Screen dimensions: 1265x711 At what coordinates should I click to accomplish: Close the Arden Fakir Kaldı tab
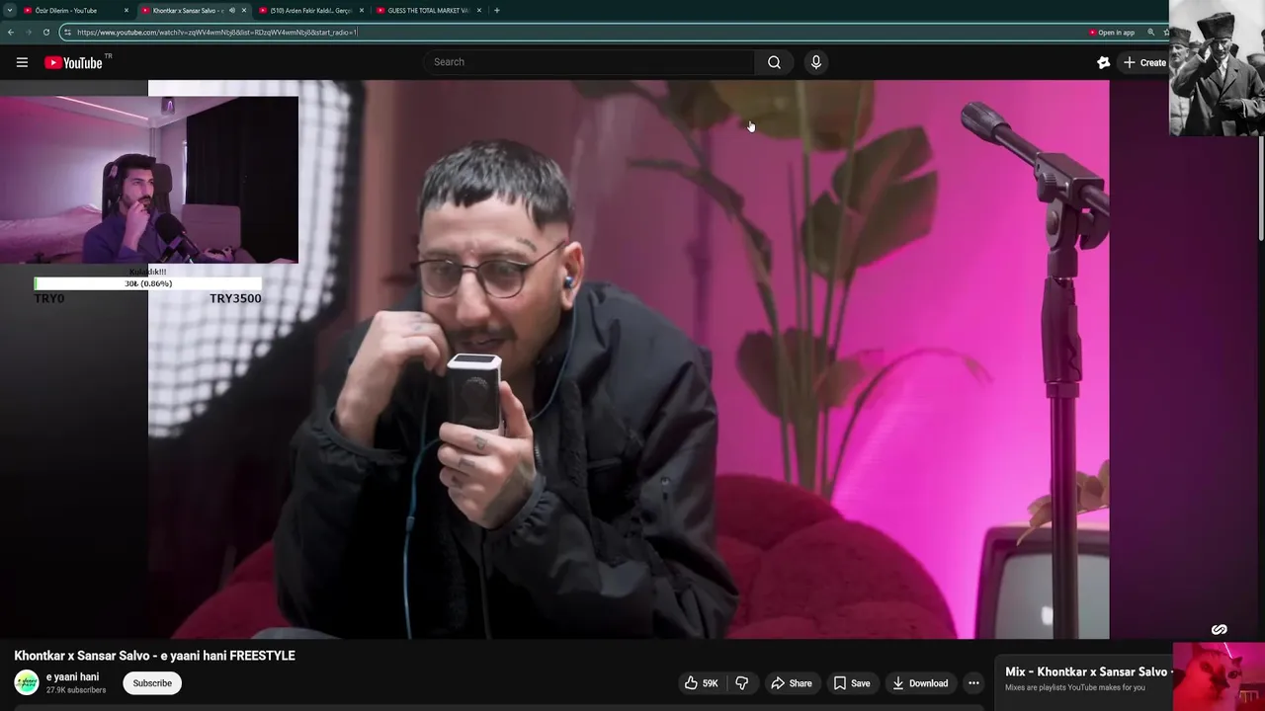[362, 11]
